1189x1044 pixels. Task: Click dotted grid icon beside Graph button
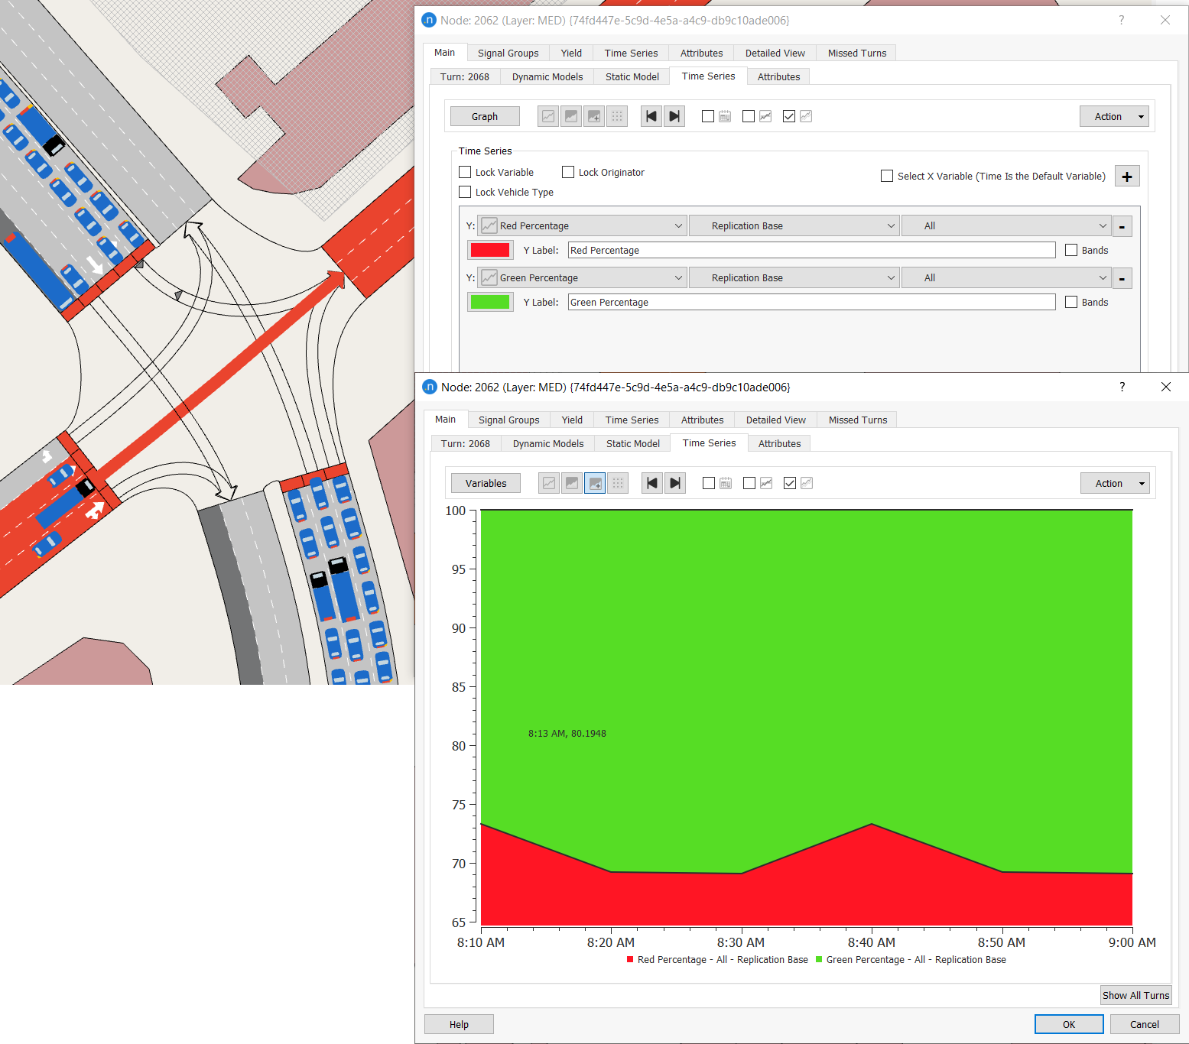click(616, 116)
